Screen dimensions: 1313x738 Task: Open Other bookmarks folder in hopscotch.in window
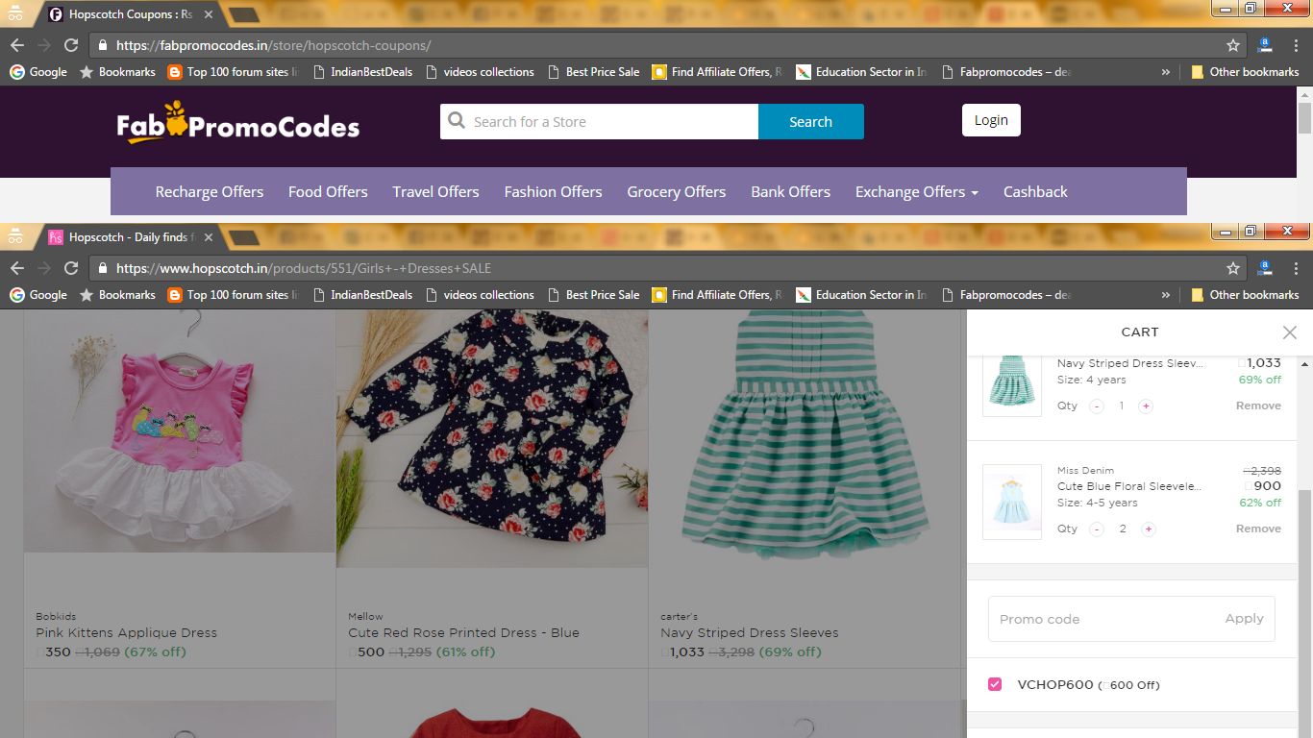click(x=1244, y=295)
